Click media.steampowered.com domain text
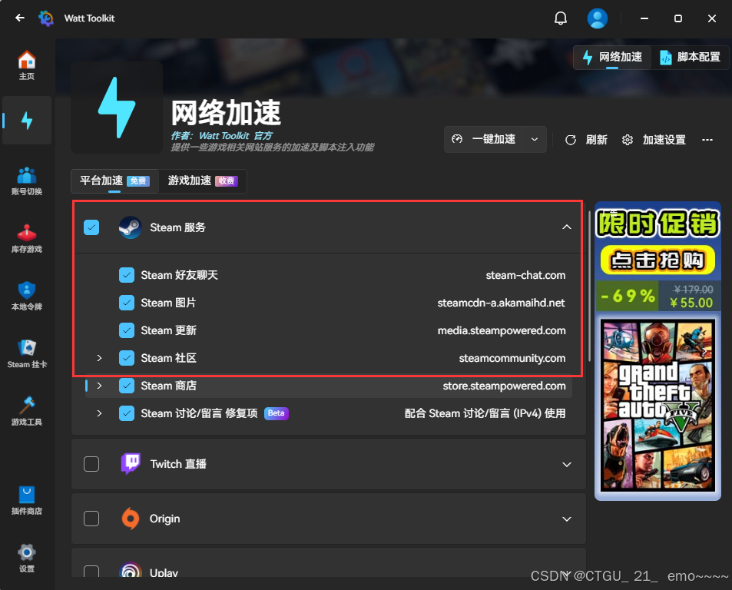The width and height of the screenshot is (732, 590). click(502, 330)
